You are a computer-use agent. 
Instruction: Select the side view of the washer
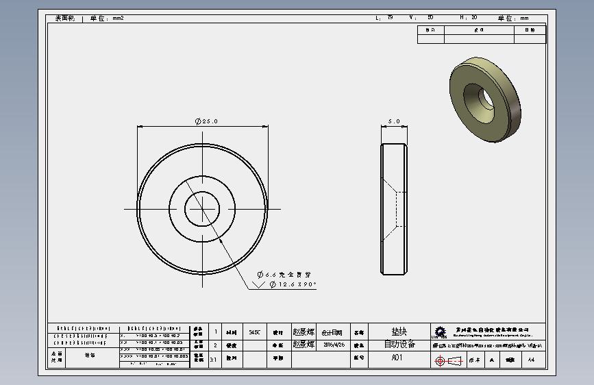(x=394, y=209)
